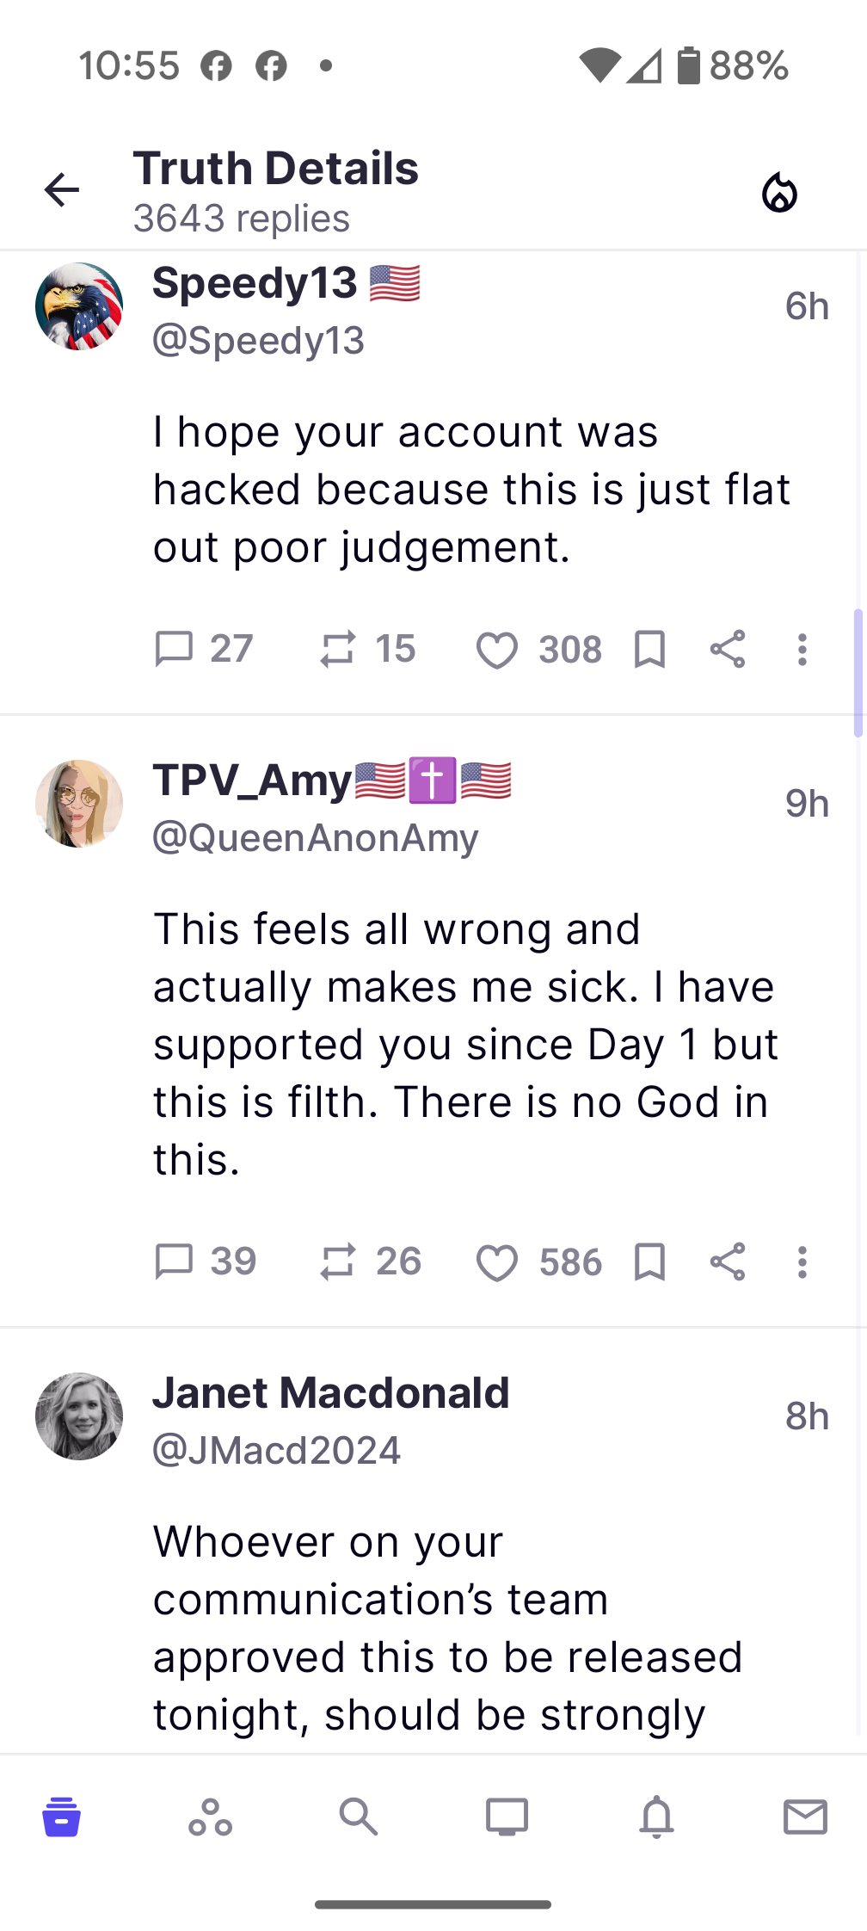Like Speedy13's comment
Viewport: 867px width, 1931px height.
[x=497, y=650]
